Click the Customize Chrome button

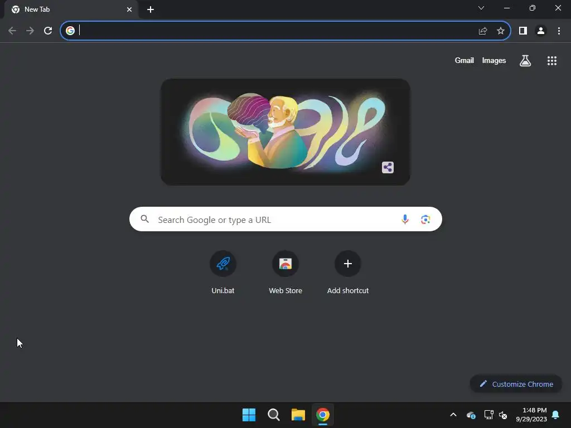pos(516,384)
